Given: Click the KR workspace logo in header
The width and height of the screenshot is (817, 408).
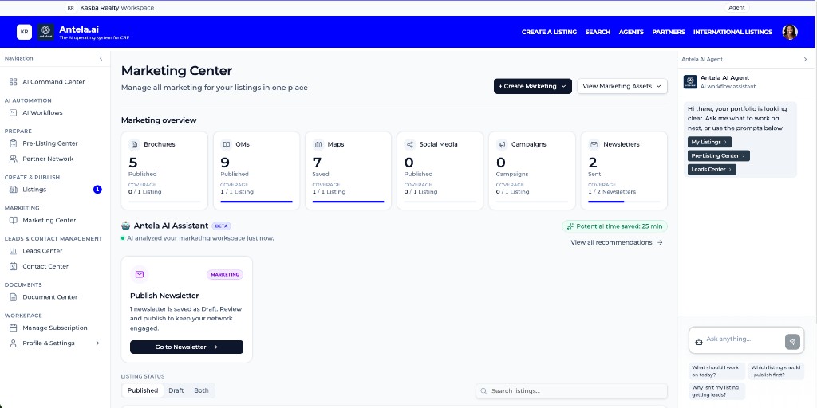Looking at the screenshot, I should (24, 32).
